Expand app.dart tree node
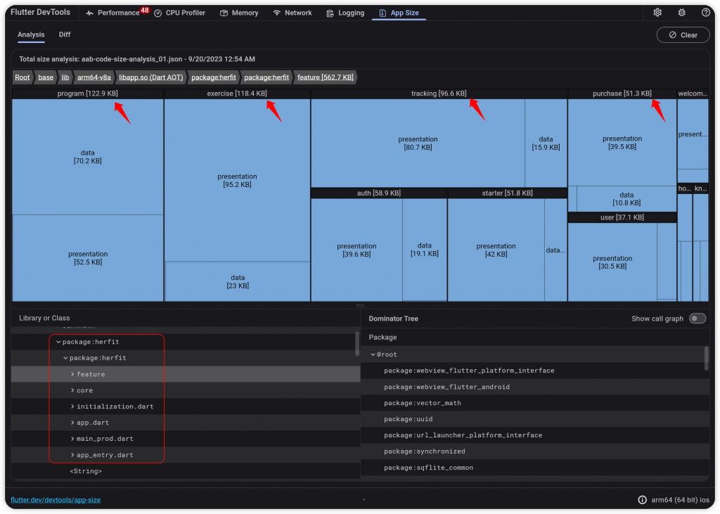This screenshot has height=514, width=720. pos(72,423)
